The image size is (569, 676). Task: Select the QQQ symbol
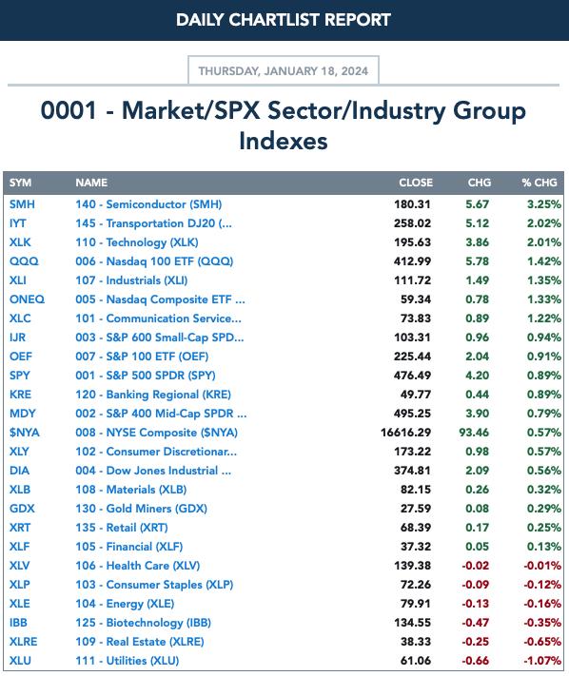point(24,261)
